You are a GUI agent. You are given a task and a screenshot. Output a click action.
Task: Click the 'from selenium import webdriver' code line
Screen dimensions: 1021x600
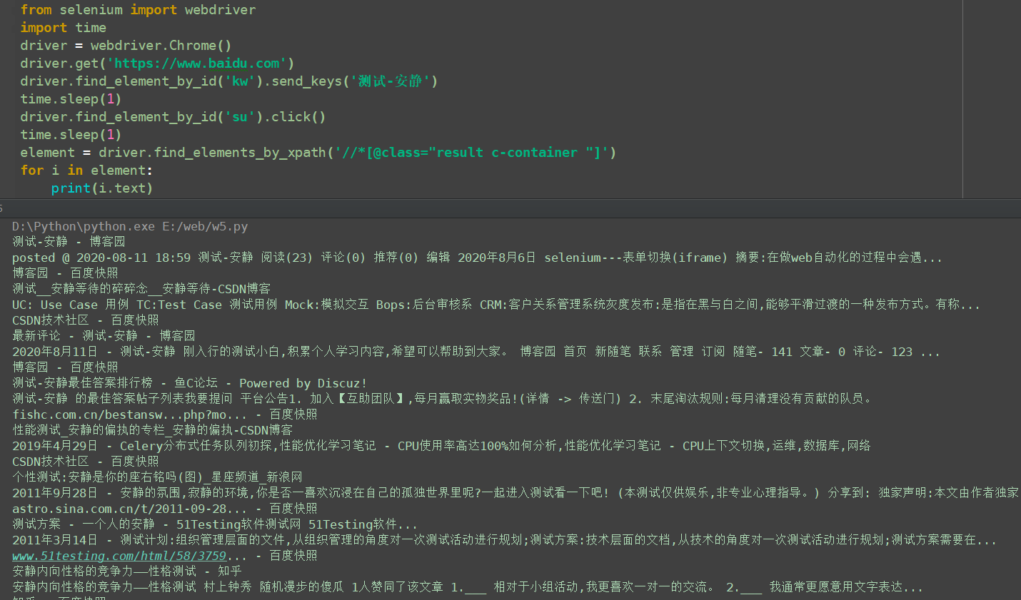pos(138,10)
